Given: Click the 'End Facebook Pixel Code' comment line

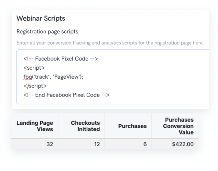Looking at the screenshot, I should click(66, 95).
